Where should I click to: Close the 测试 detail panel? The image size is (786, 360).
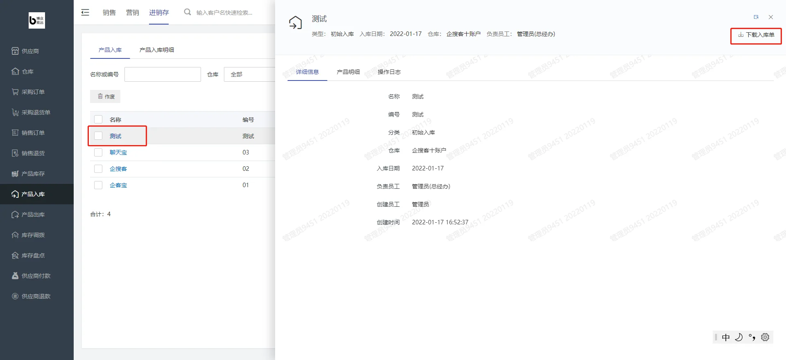771,17
